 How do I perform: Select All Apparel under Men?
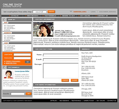(9, 27)
